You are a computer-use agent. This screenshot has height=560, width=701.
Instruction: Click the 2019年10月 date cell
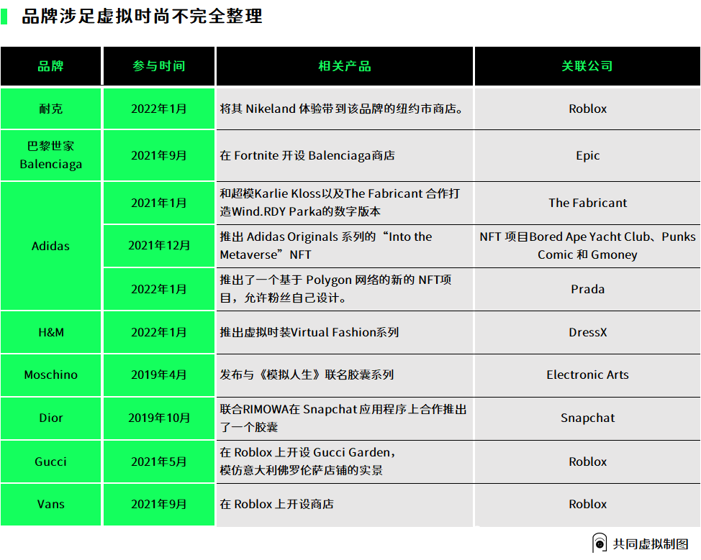pos(159,418)
